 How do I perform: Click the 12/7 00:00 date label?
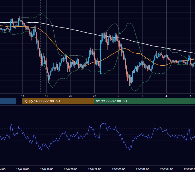(x=118, y=169)
